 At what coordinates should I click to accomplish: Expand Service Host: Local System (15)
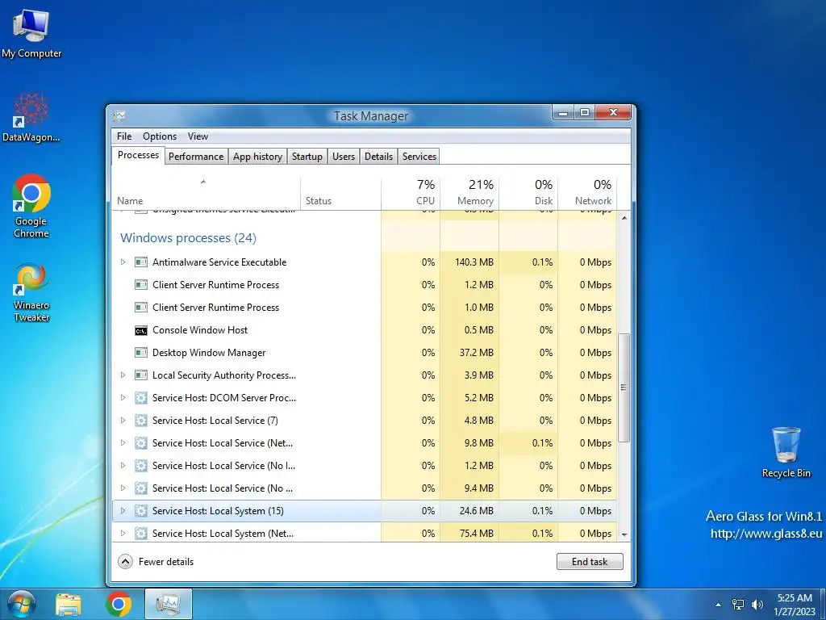coord(123,511)
